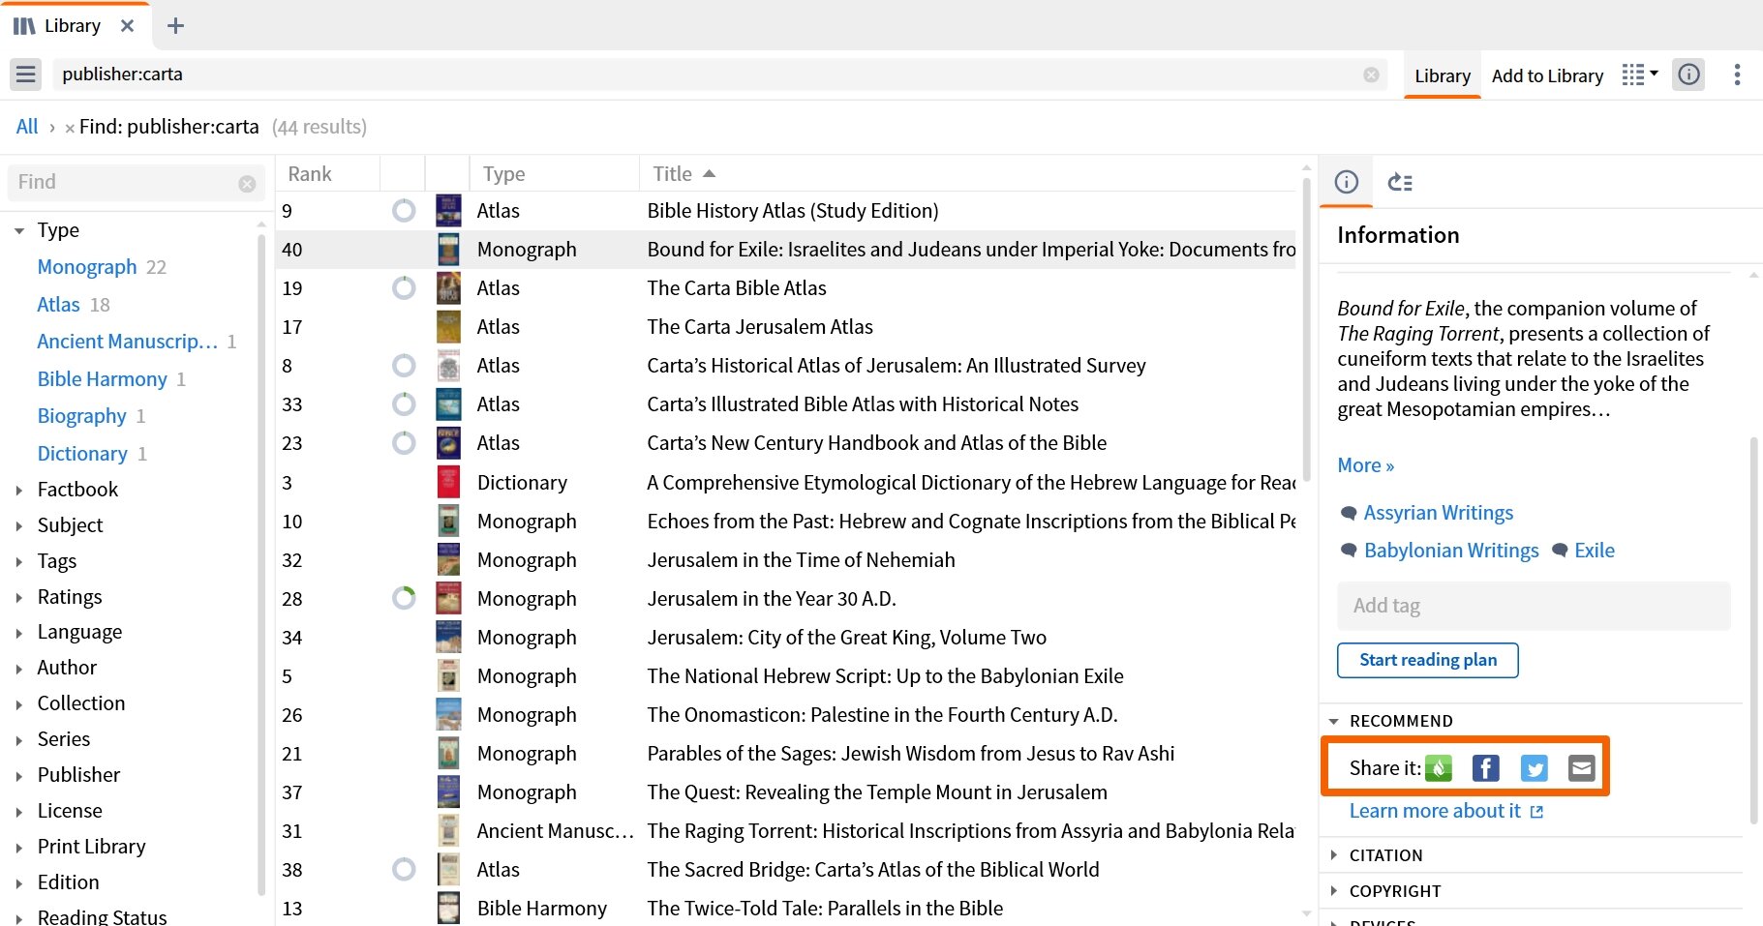The width and height of the screenshot is (1763, 926).
Task: Expand the Language facet
Action: [18, 634]
